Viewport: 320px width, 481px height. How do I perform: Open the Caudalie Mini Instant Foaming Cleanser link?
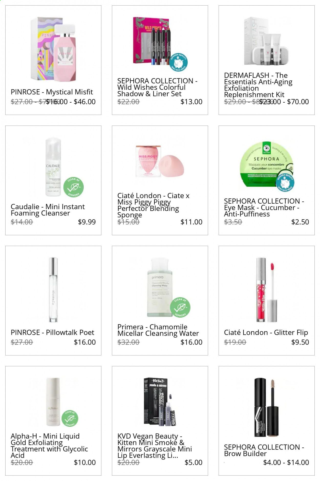tap(48, 210)
